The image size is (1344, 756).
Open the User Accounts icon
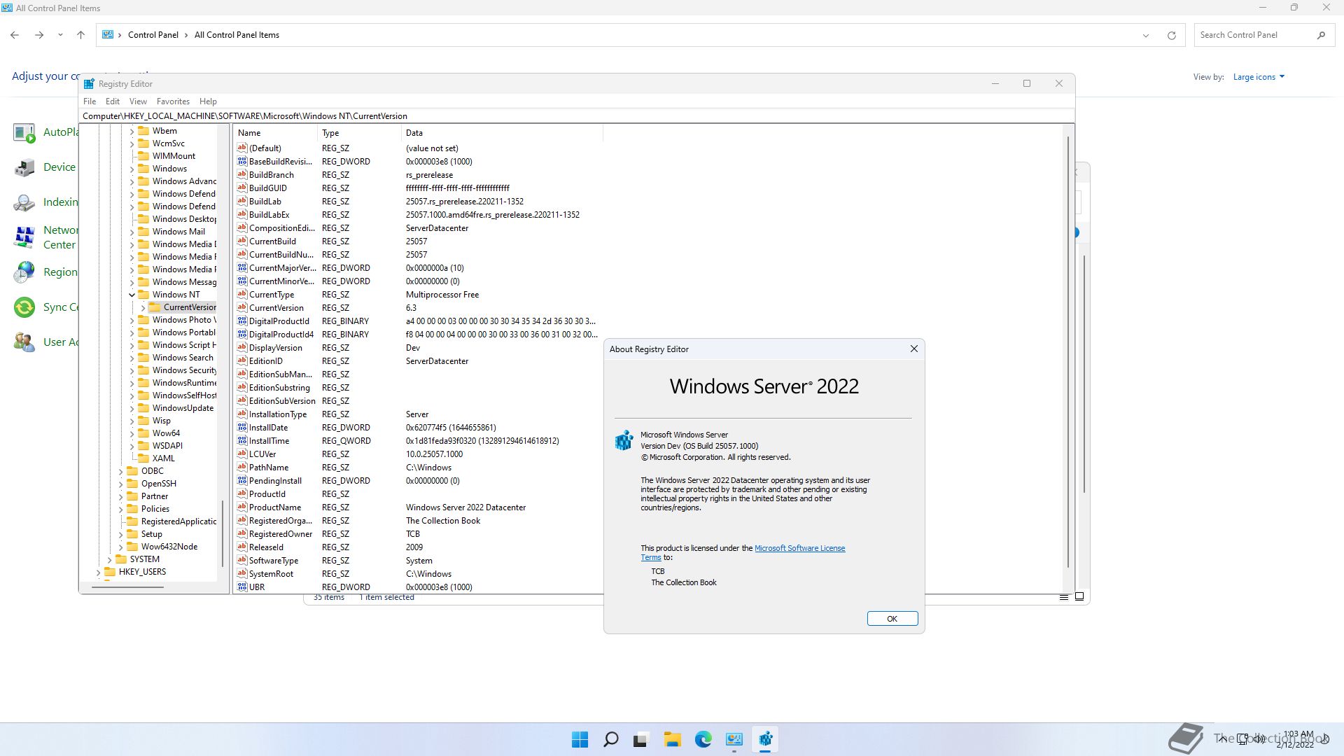24,342
